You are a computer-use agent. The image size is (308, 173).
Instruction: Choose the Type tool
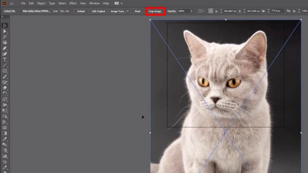coord(5,60)
